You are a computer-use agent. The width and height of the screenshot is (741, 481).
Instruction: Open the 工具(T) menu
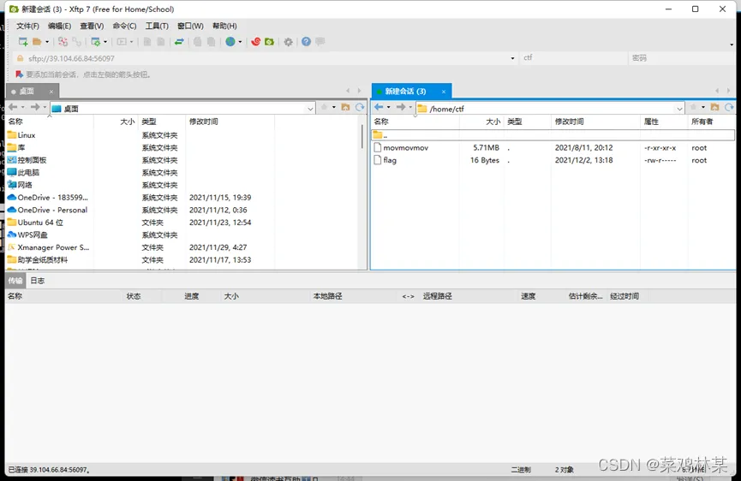coord(157,26)
